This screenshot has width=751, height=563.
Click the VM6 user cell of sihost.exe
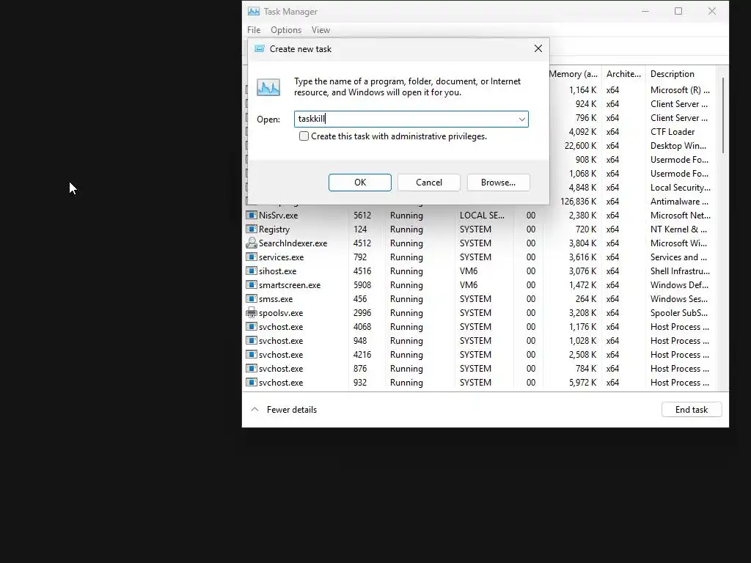pyautogui.click(x=469, y=271)
